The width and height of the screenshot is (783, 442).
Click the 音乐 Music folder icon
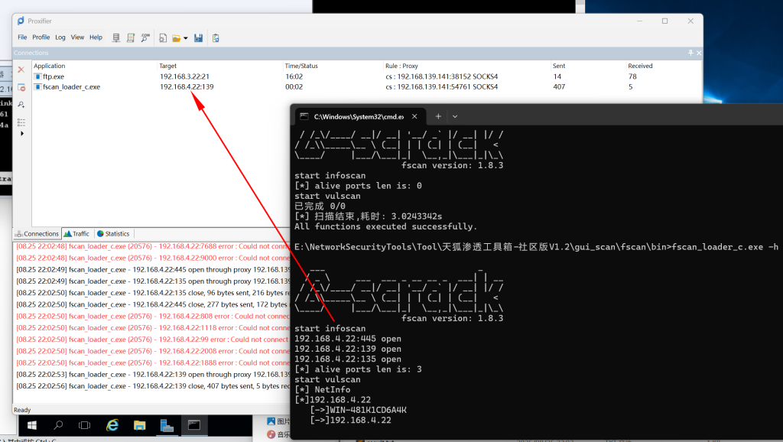[x=271, y=434]
